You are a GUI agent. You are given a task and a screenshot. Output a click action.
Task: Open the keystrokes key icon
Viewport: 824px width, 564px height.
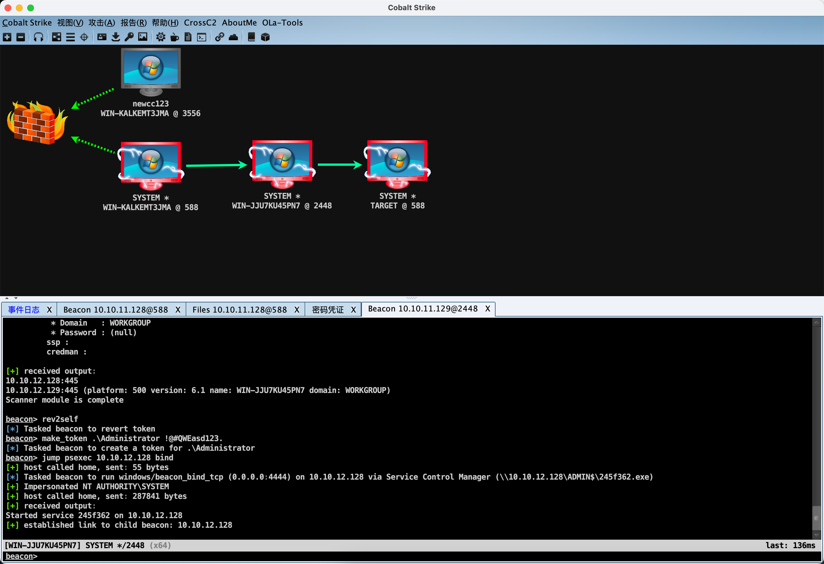click(129, 37)
